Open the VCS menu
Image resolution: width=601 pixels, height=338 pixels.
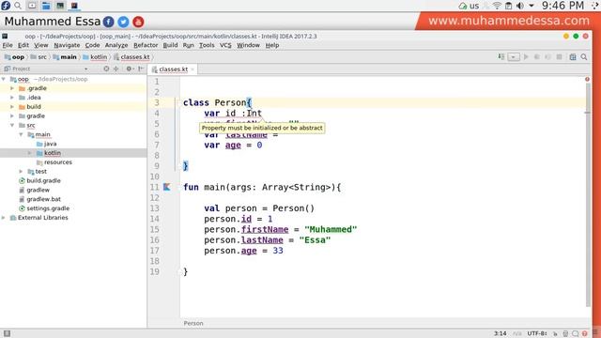click(225, 45)
